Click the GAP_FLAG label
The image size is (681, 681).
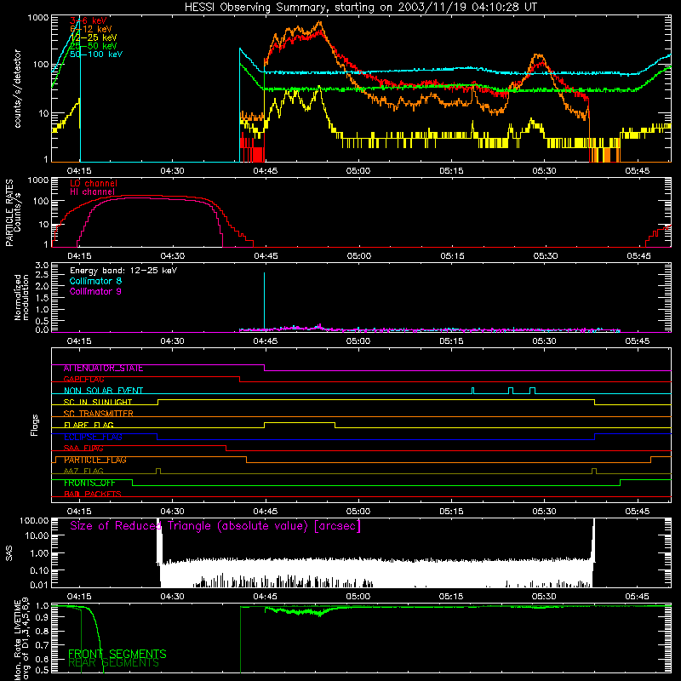click(83, 380)
